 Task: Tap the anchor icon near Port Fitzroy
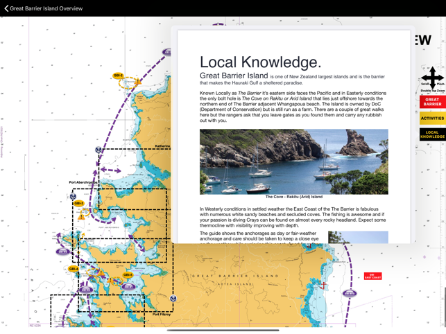tap(173, 299)
